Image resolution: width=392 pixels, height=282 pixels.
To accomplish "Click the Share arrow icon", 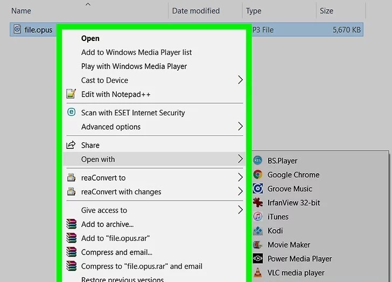I will click(x=71, y=145).
